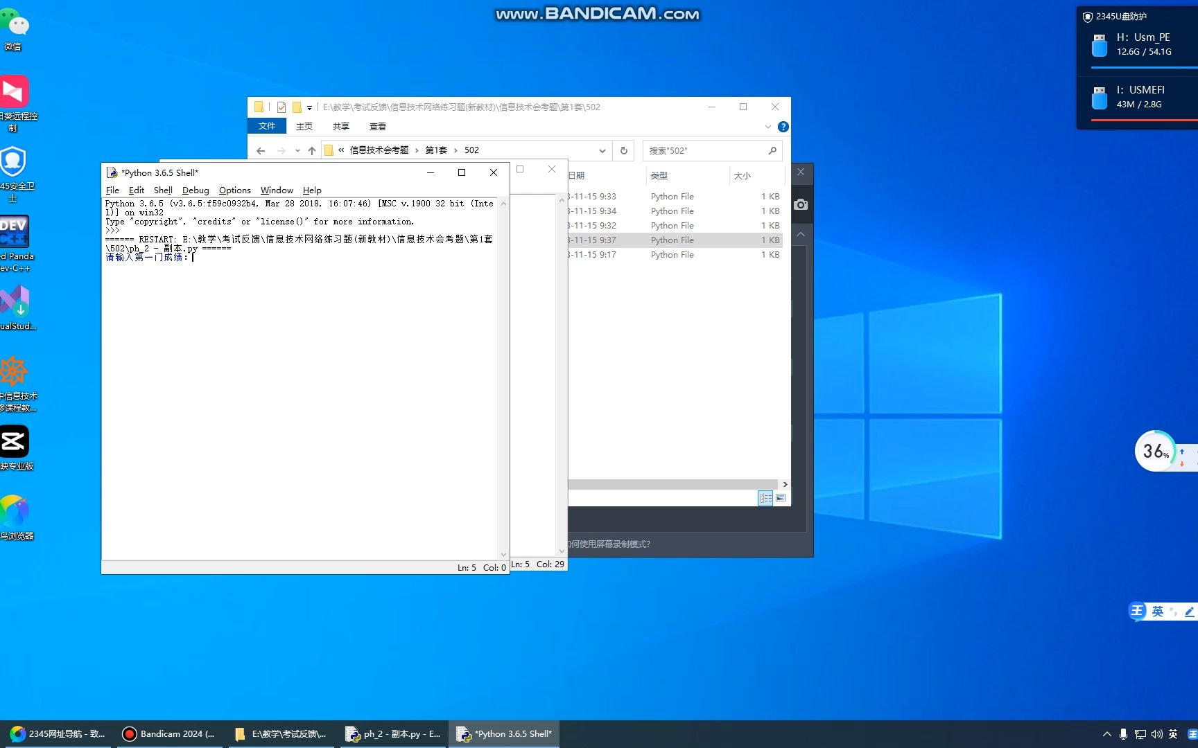1198x748 pixels.
Task: Open the Bandicam 如何使用屏幕录制模式 help link
Action: click(x=609, y=544)
